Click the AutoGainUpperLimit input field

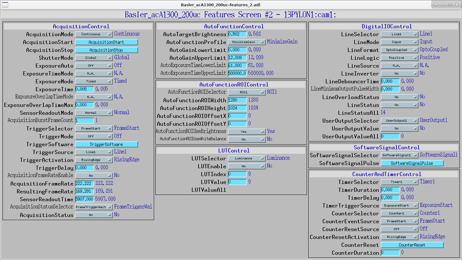click(237, 58)
